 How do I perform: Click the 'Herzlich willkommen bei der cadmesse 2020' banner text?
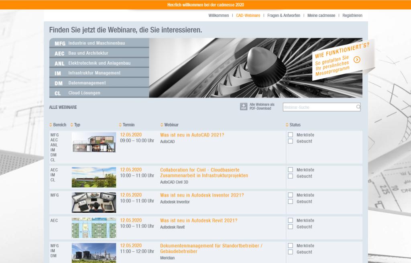tap(205, 5)
